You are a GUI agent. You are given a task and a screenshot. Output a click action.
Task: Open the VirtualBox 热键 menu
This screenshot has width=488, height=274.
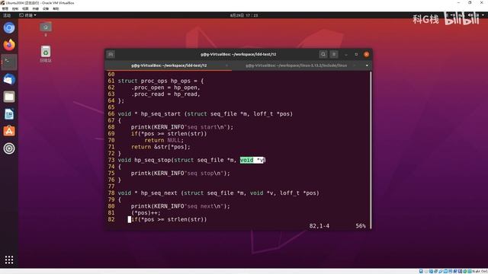pyautogui.click(x=36, y=8)
